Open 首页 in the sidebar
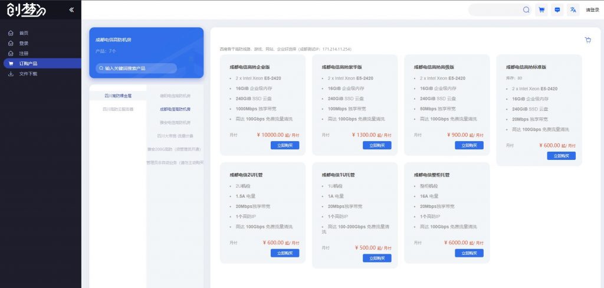This screenshot has width=604, height=288. tap(24, 33)
